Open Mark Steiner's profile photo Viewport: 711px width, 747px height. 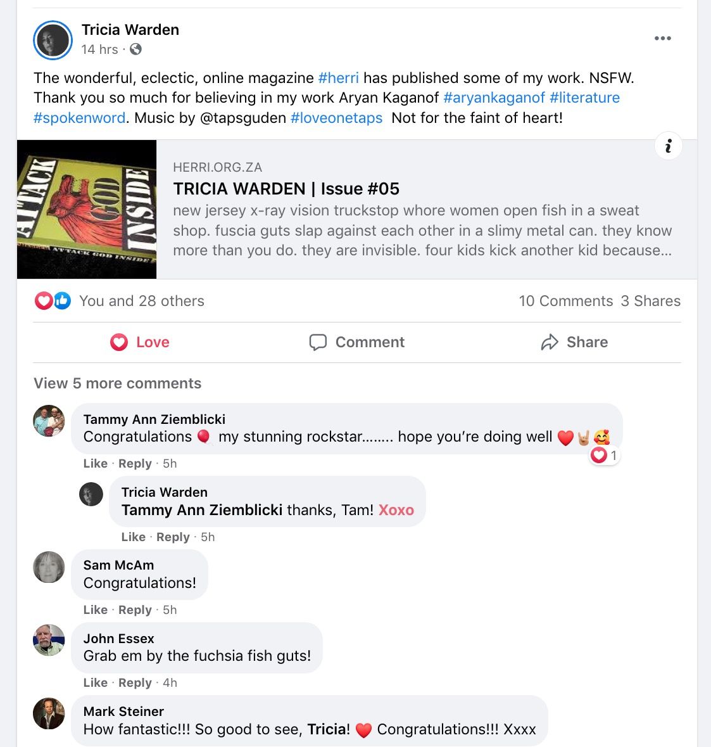pyautogui.click(x=49, y=713)
